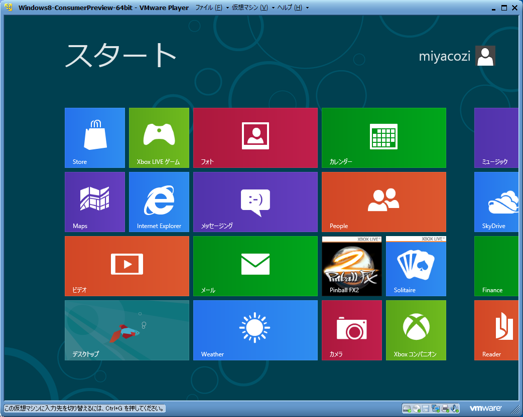
Task: Open the SkyDrive tile
Action: point(496,202)
